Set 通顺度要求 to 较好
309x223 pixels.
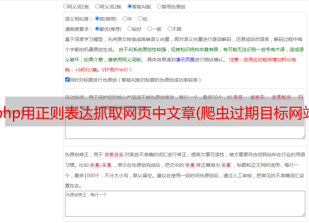click(x=130, y=29)
